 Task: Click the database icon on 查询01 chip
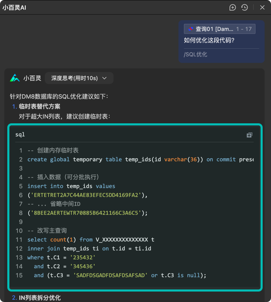pyautogui.click(x=190, y=29)
